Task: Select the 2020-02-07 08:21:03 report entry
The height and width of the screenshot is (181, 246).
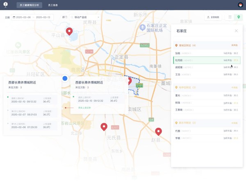Action: [32, 113]
